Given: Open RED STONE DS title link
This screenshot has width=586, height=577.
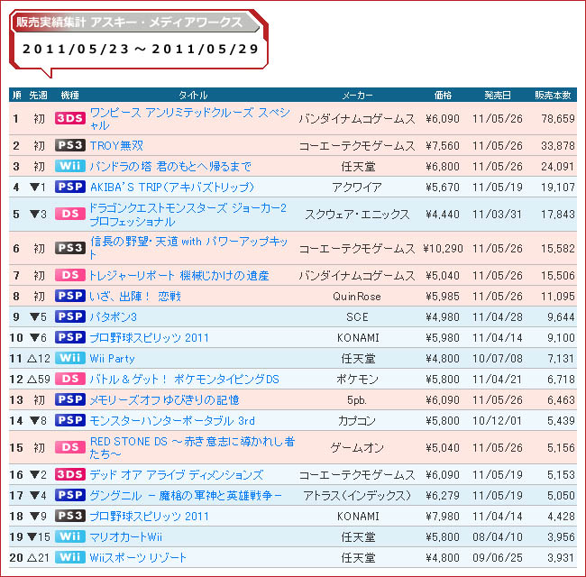Looking at the screenshot, I should [x=192, y=448].
